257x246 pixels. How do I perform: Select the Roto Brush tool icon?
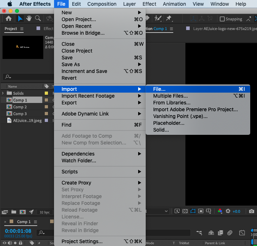[x=49, y=19]
